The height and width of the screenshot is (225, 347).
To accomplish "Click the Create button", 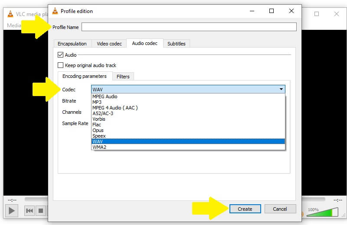I will pos(245,209).
